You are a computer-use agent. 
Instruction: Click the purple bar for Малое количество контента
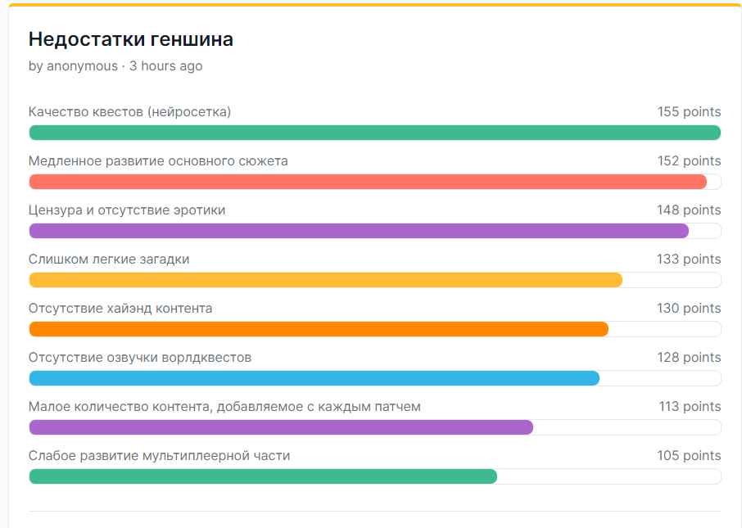point(281,427)
